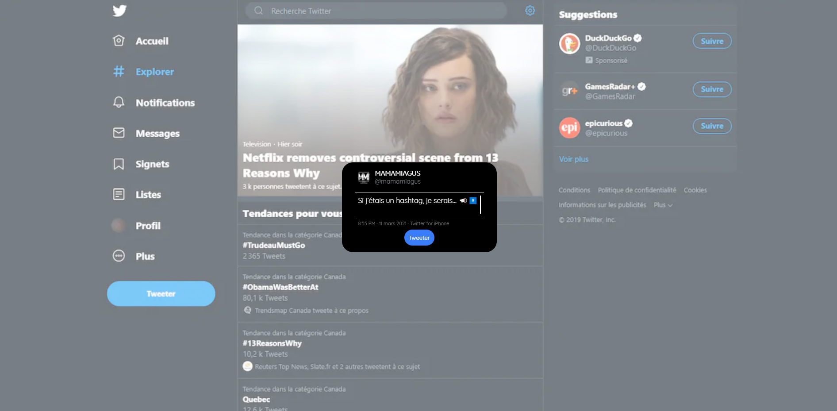Click the Signets bookmark icon
This screenshot has height=411, width=837.
click(119, 164)
